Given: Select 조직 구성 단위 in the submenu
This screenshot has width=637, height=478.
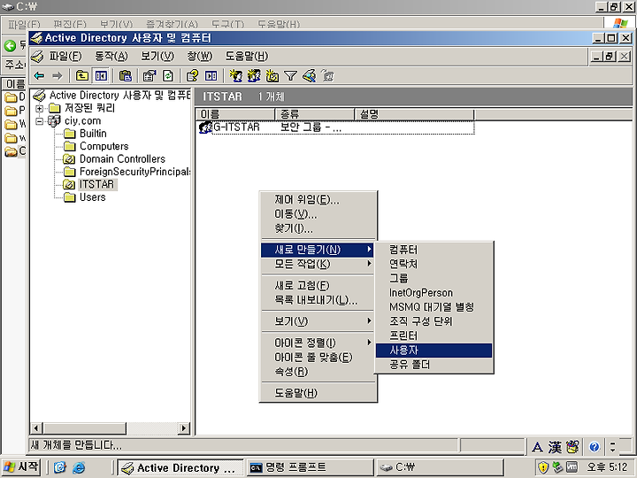Looking at the screenshot, I should coord(434,321).
